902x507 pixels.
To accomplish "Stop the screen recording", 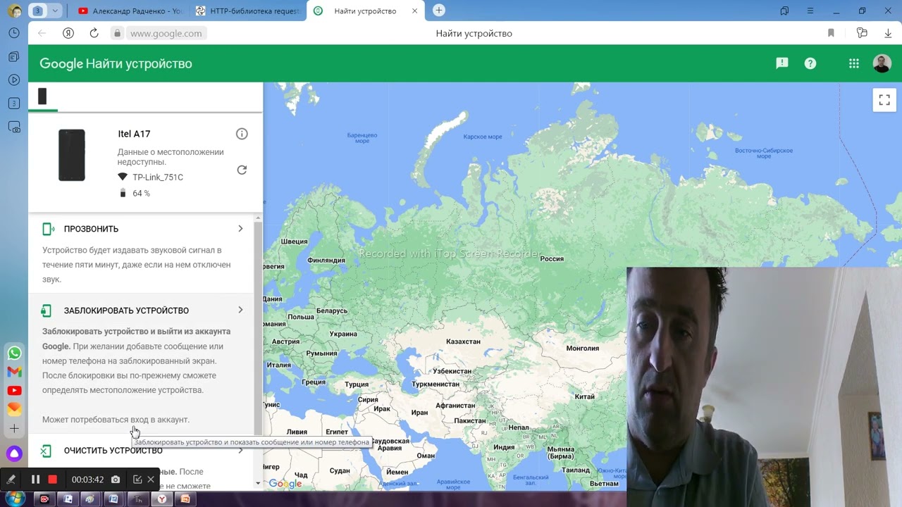I will [52, 480].
